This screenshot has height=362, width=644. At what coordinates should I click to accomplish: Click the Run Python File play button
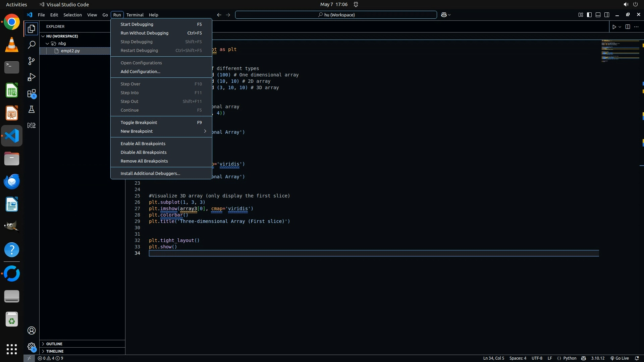(x=614, y=27)
